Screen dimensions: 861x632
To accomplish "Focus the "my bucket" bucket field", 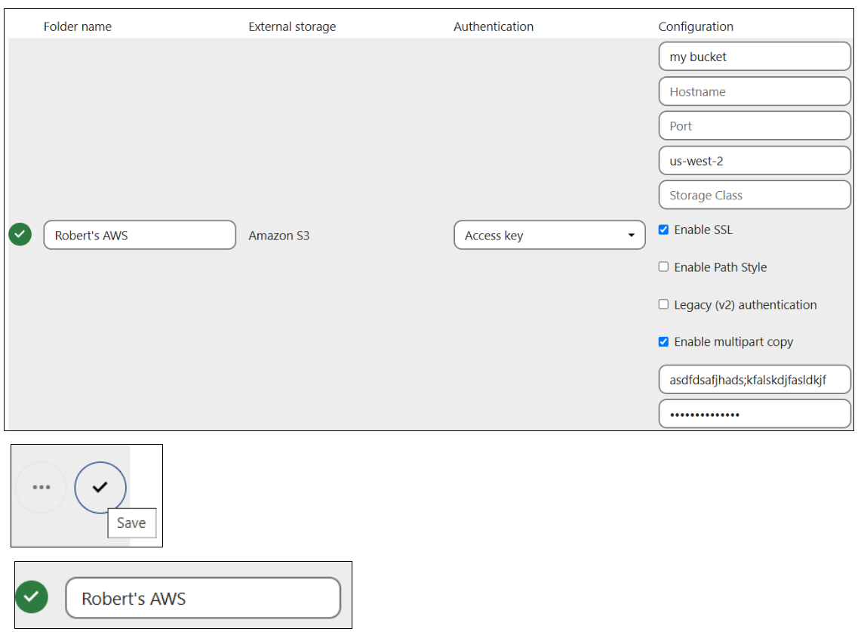I will 755,57.
